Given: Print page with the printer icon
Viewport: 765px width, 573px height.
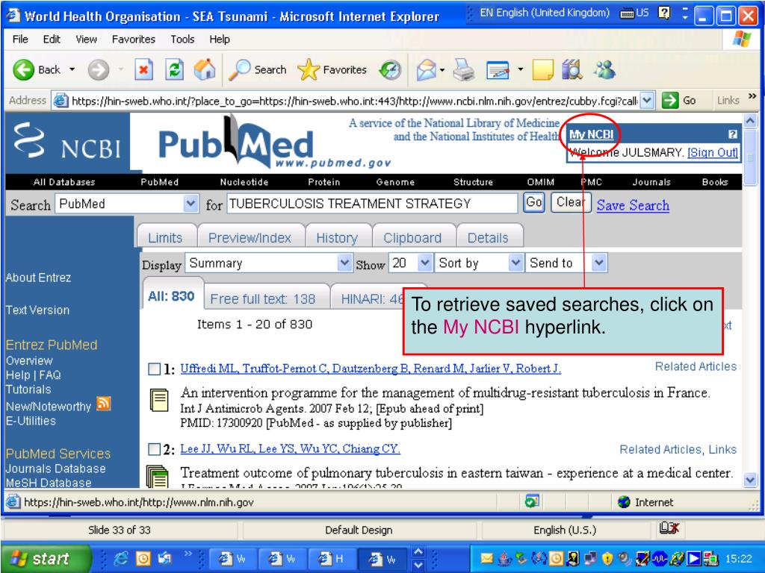Looking at the screenshot, I should [463, 69].
